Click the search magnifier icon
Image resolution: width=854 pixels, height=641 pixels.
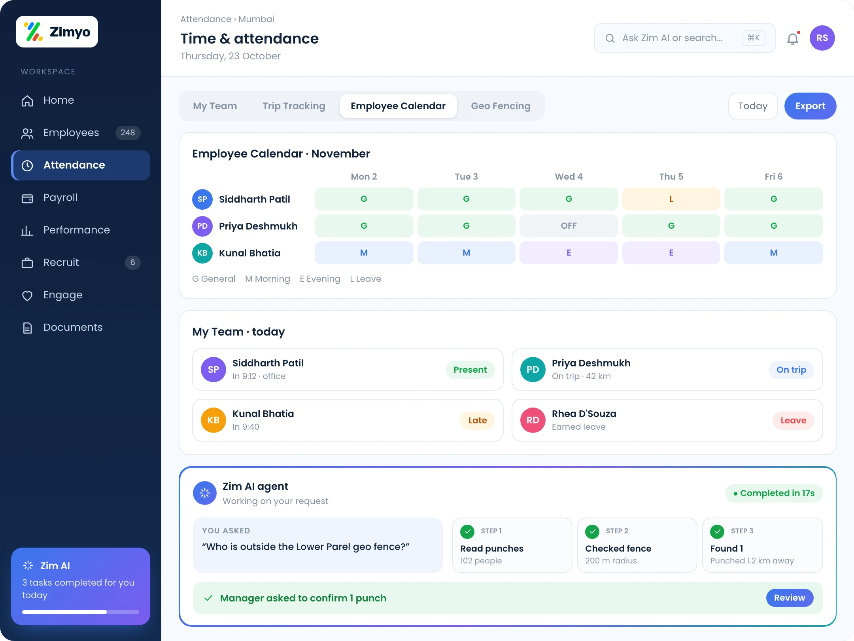coord(610,38)
